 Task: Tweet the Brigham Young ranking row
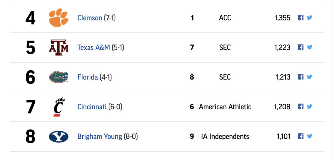click(x=309, y=136)
